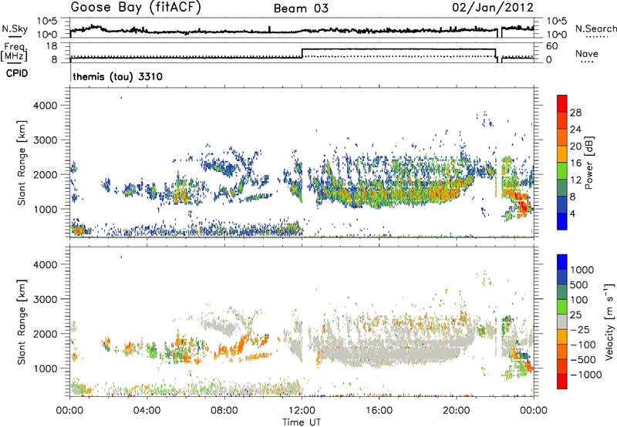Click the '4' label on Power color bar

[573, 213]
